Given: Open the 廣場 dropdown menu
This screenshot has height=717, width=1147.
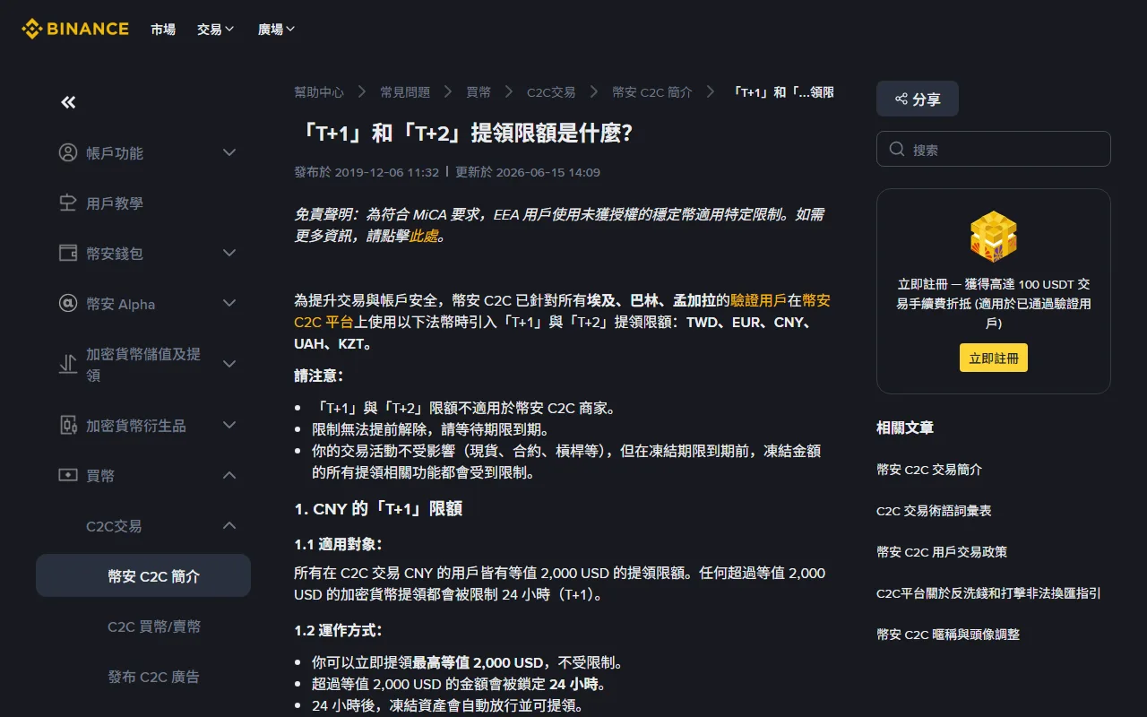Looking at the screenshot, I should coord(277,29).
